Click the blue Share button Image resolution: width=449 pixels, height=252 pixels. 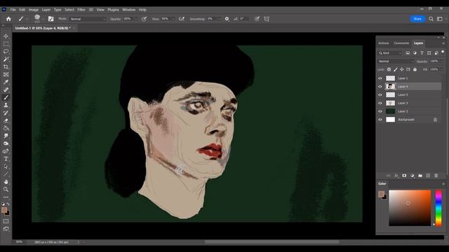[417, 19]
